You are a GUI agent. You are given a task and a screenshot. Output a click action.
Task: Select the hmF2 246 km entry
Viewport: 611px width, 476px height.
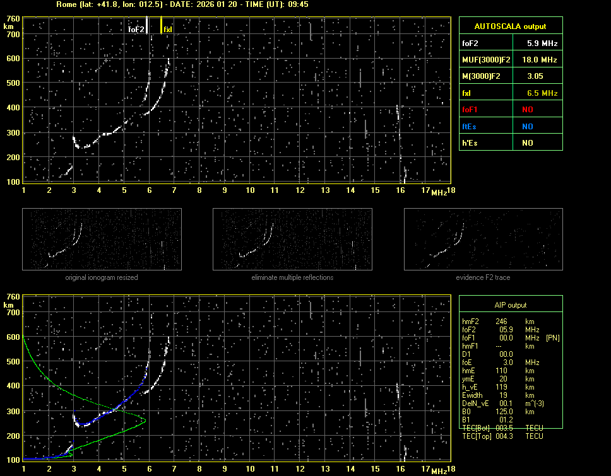(x=502, y=322)
